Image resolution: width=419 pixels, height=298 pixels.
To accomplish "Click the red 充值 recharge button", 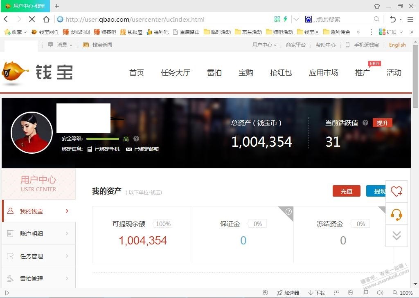I will point(347,191).
